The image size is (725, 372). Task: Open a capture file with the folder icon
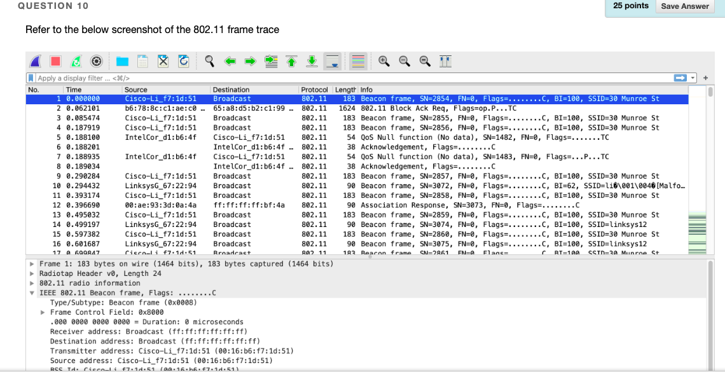[122, 61]
